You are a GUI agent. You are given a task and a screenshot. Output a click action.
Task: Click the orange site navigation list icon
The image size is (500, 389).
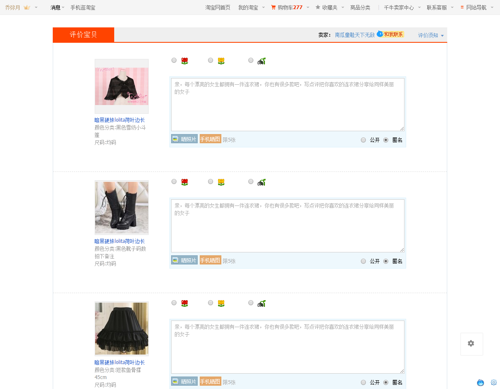tap(462, 7)
